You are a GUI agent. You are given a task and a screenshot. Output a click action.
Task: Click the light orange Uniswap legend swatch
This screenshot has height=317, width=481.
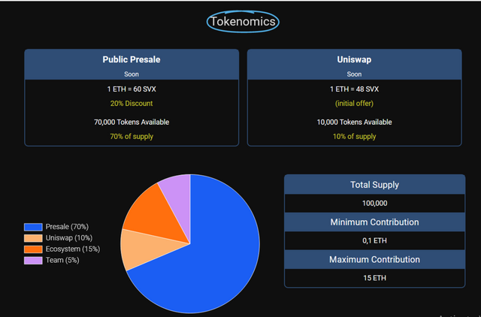33,238
